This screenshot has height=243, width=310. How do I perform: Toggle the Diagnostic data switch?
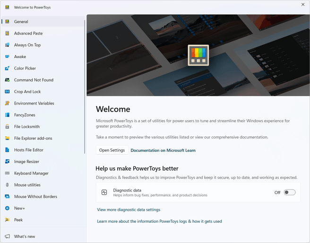pos(290,192)
